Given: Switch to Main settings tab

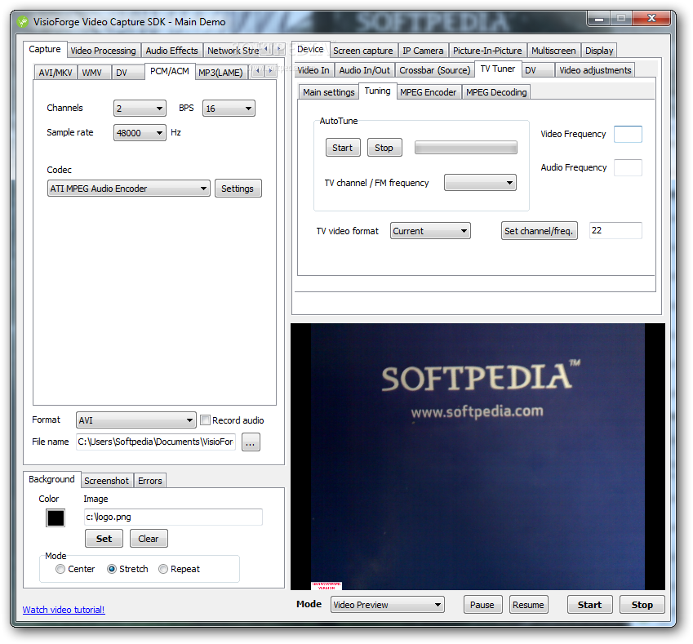Looking at the screenshot, I should coord(329,92).
